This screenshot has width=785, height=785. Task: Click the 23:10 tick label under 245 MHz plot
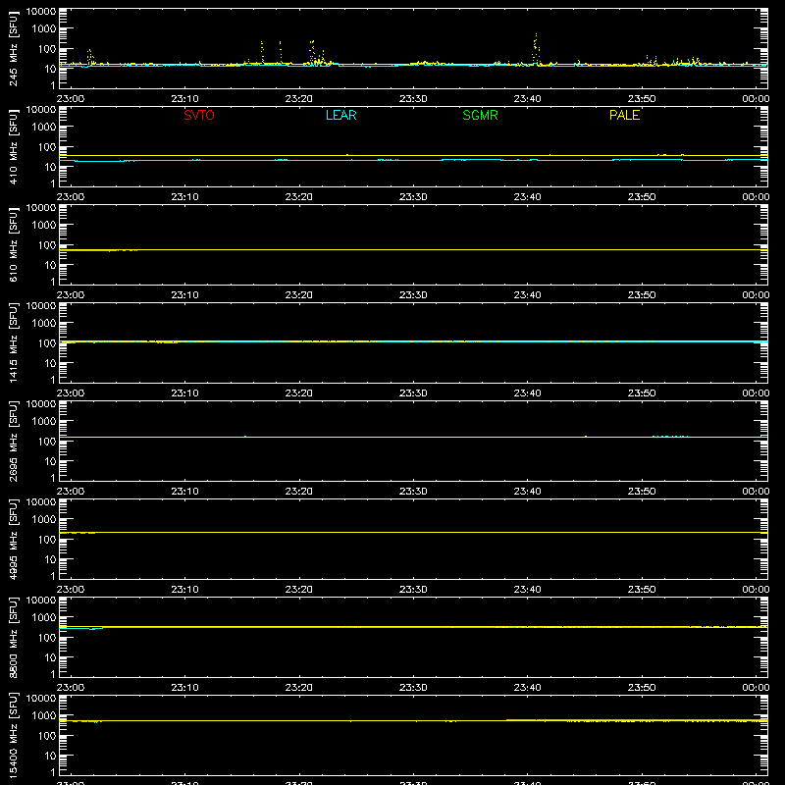(x=184, y=99)
